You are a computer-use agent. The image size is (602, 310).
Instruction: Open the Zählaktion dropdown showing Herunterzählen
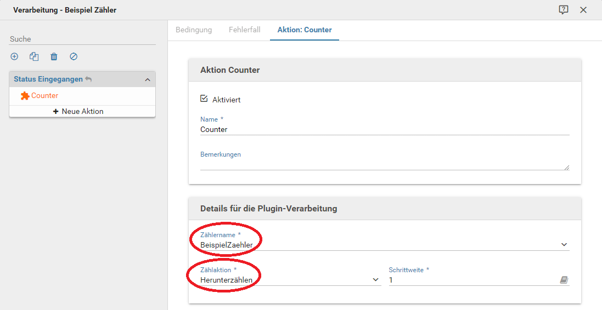click(375, 280)
